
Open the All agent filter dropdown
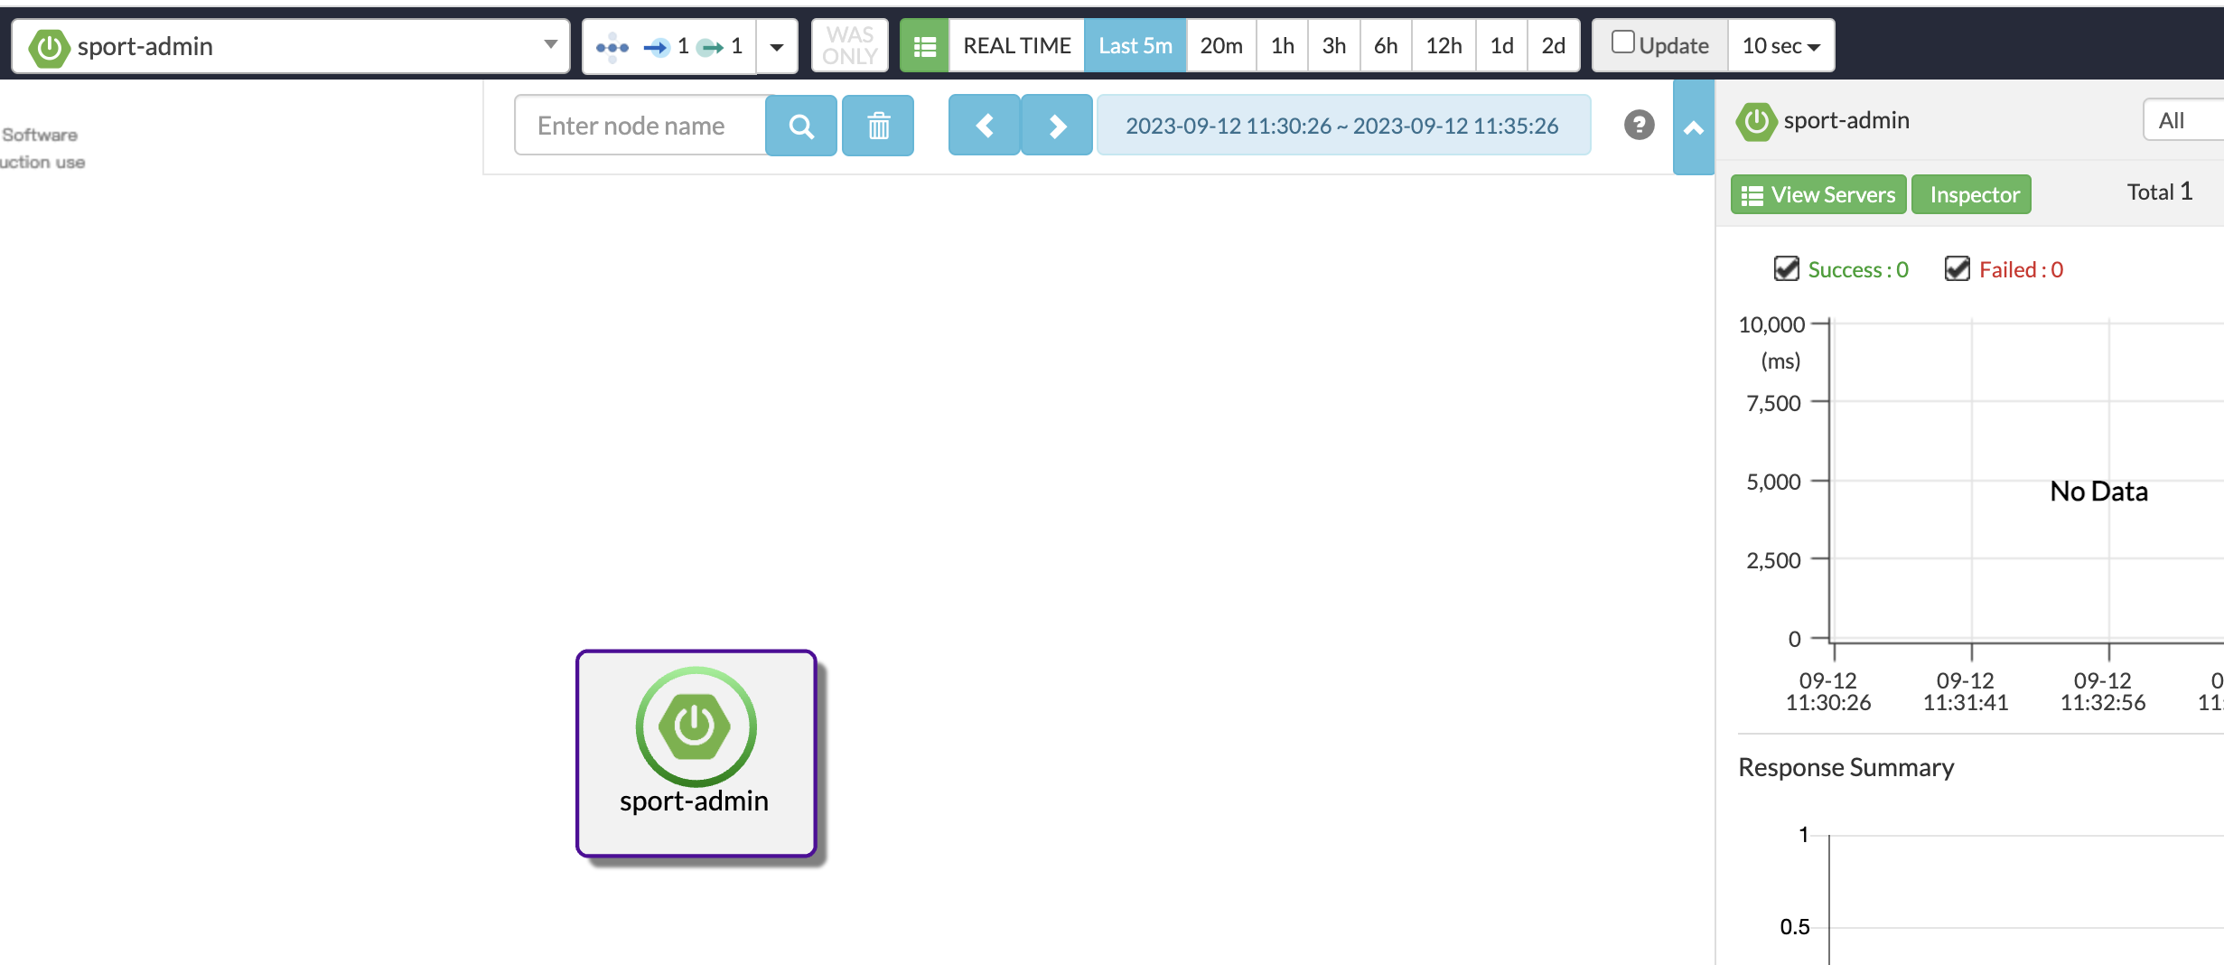tap(2184, 119)
